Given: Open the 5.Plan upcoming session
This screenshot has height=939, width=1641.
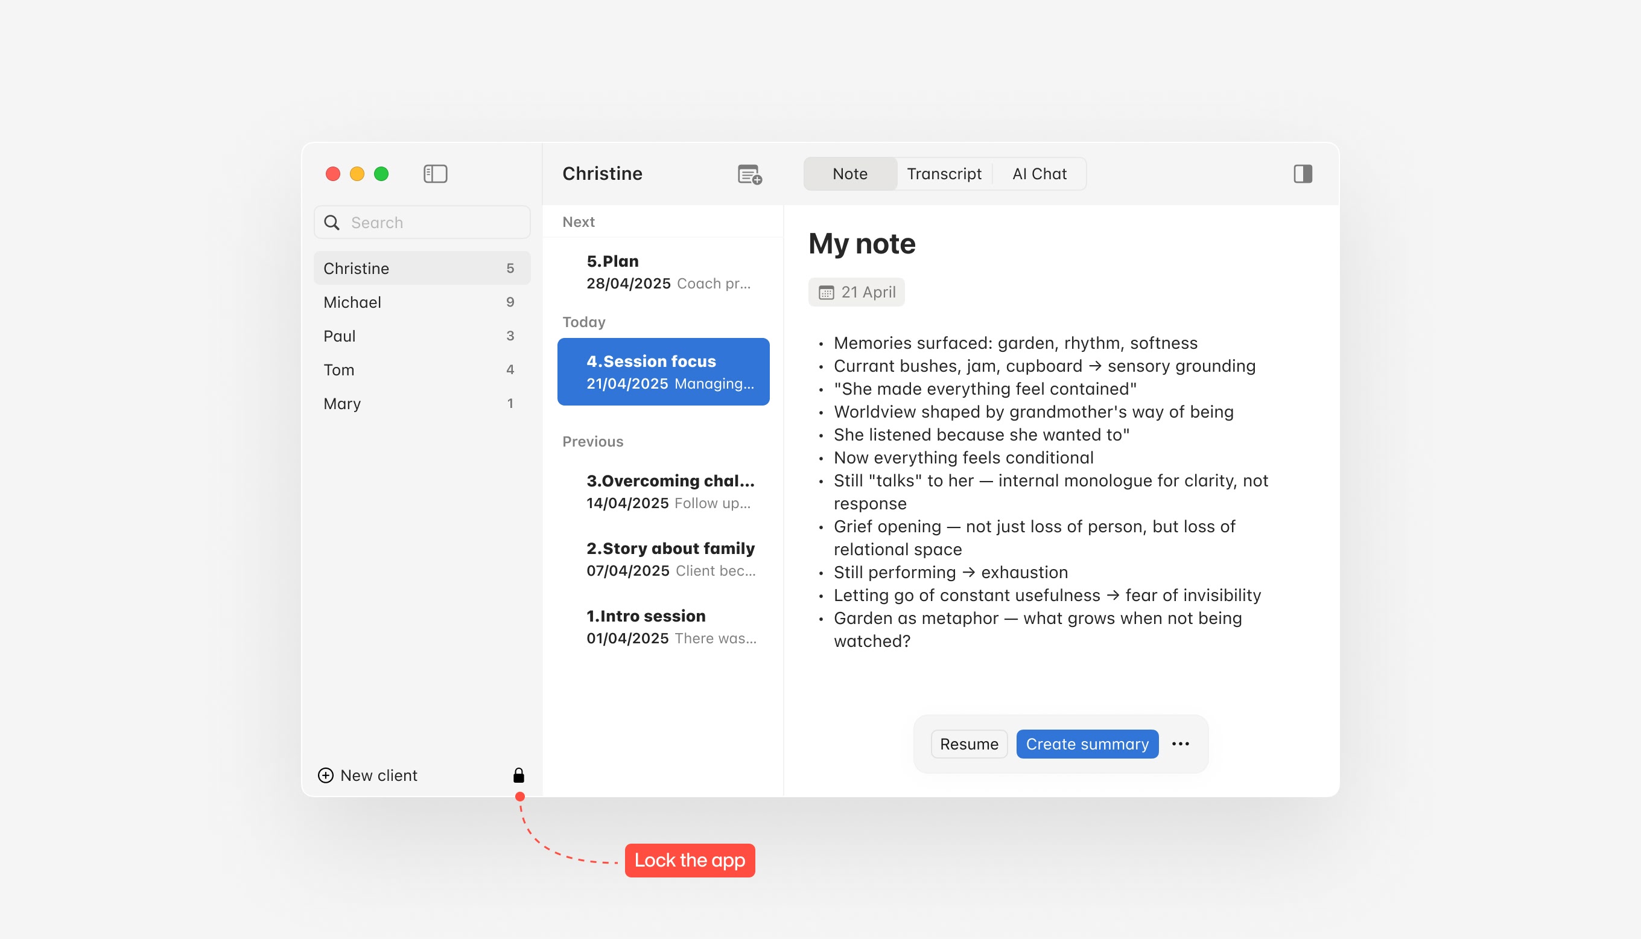Looking at the screenshot, I should pyautogui.click(x=668, y=272).
